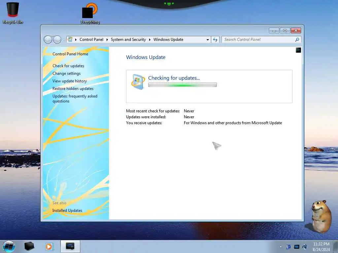
Task: Open the Start menu orb
Action: point(9,246)
